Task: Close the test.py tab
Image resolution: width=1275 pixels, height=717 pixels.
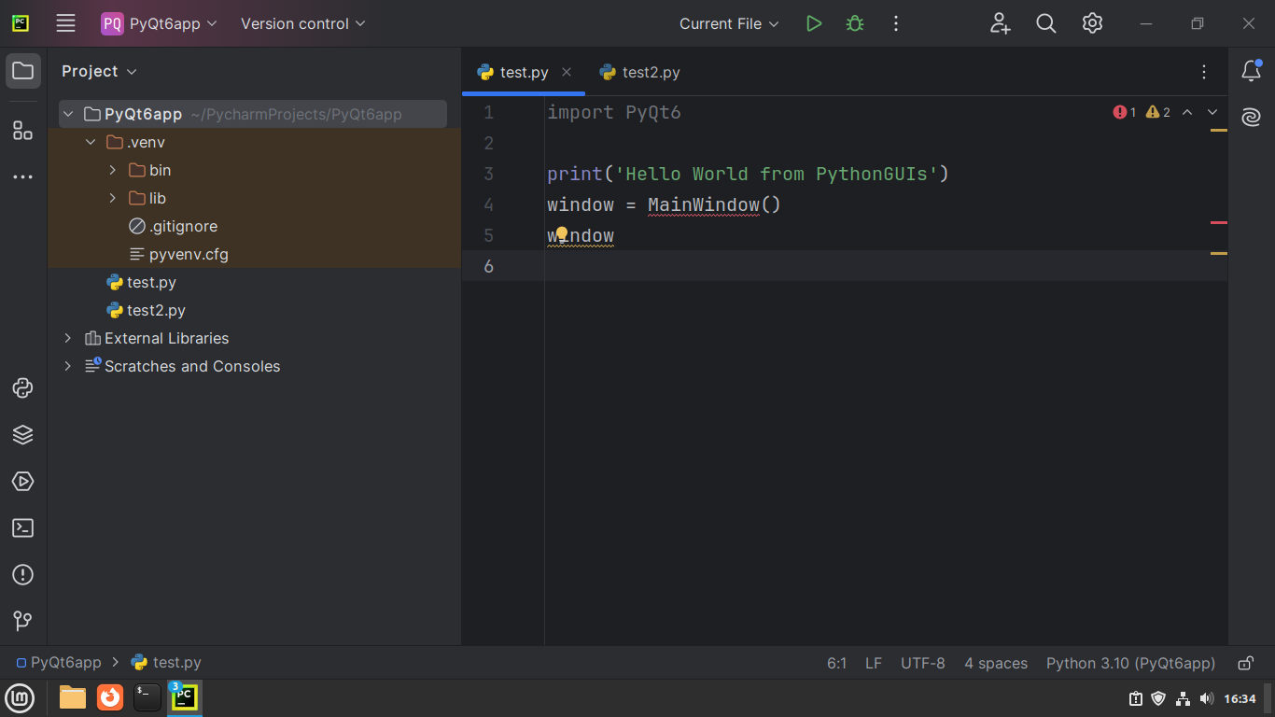Action: (567, 72)
